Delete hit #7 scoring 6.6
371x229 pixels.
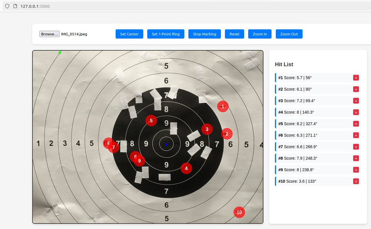356,147
